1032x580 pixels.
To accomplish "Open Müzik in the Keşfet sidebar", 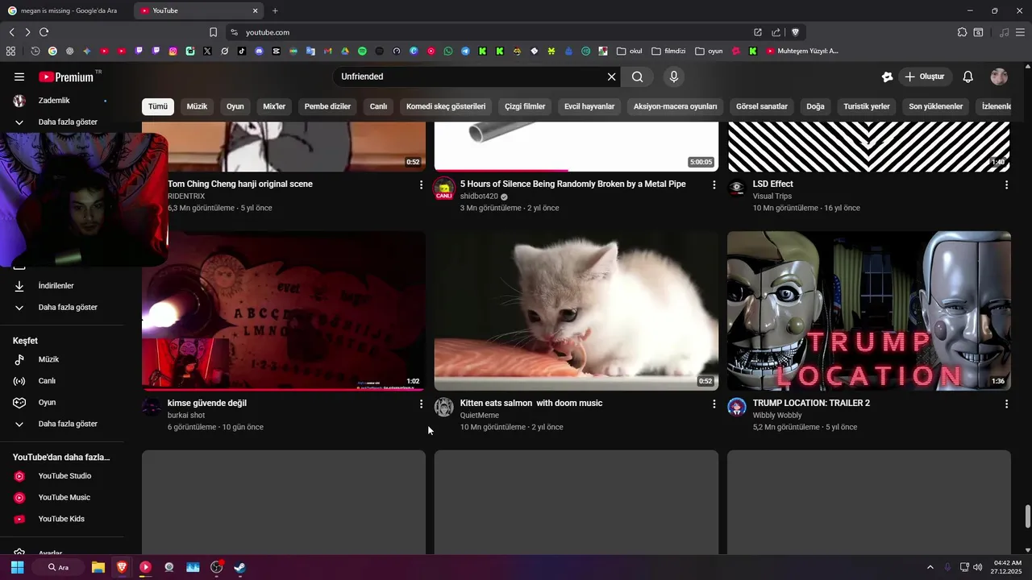I will click(61, 359).
